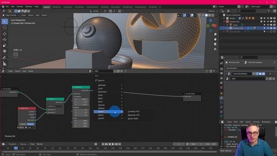Toggle Shader Ball collection checkbox in outliner
The height and width of the screenshot is (156, 277).
[x=261, y=22]
